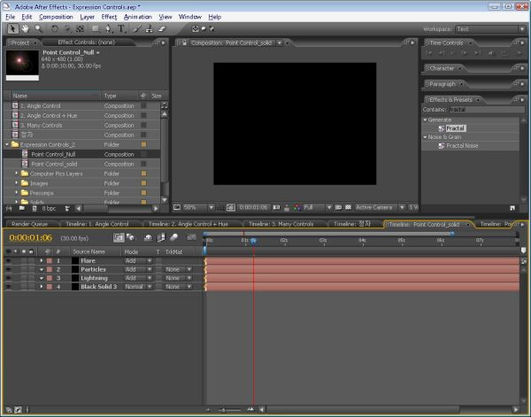The image size is (531, 417).
Task: Toggle region of interest icon
Action: point(338,207)
